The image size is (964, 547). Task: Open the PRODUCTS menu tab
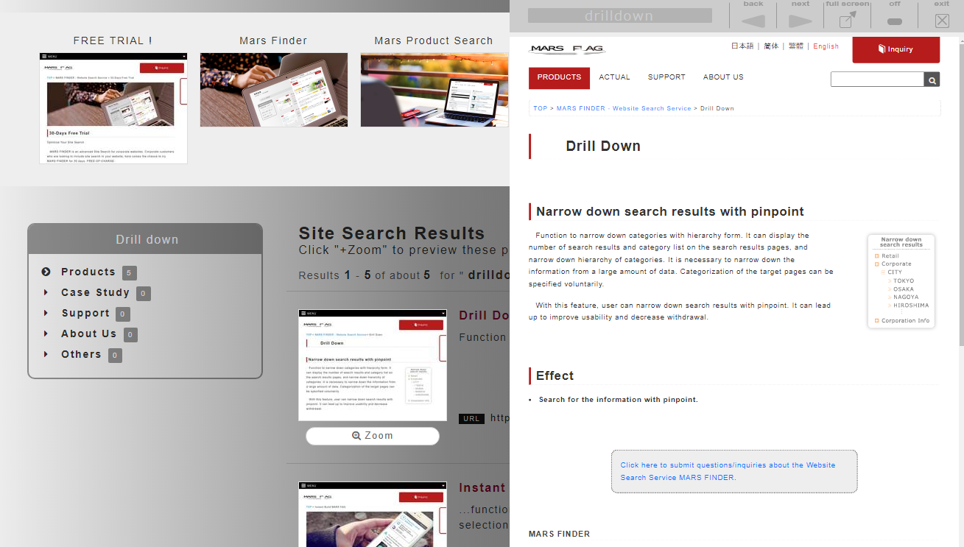pyautogui.click(x=559, y=77)
